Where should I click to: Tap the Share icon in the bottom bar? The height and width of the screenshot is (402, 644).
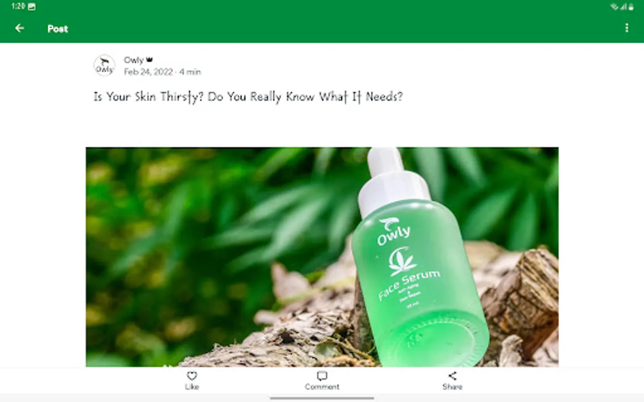coord(452,376)
